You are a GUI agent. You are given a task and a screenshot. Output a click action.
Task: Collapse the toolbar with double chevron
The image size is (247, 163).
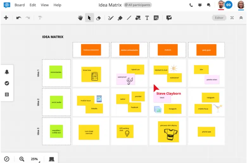pos(241,18)
